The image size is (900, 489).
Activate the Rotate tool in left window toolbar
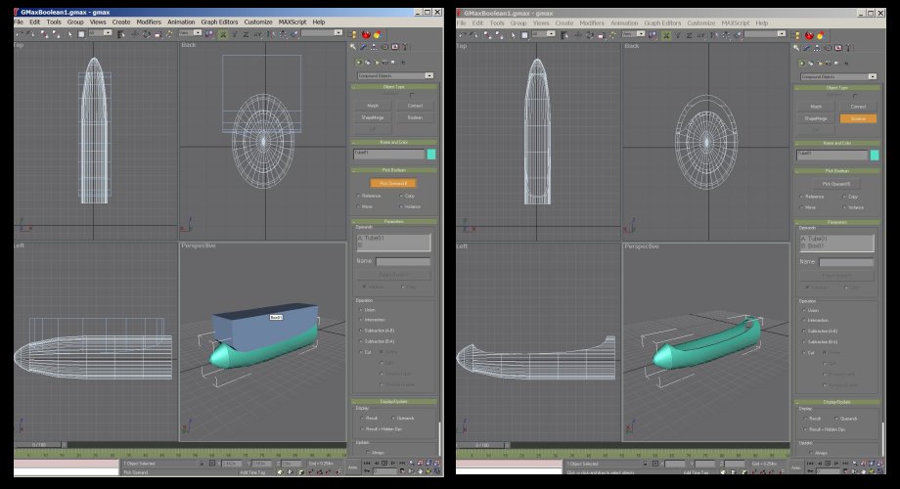pos(145,33)
